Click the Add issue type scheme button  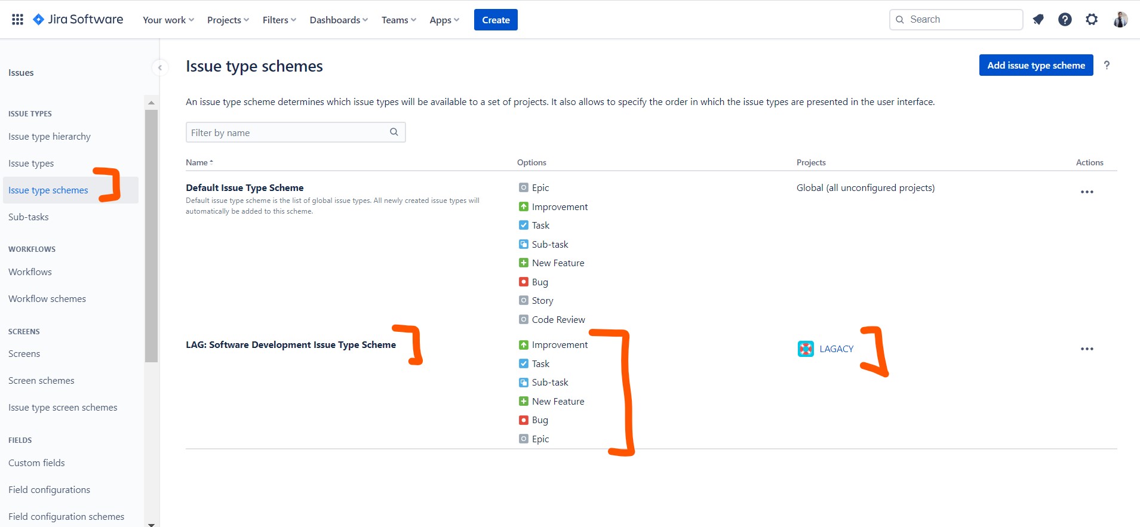[x=1035, y=66]
